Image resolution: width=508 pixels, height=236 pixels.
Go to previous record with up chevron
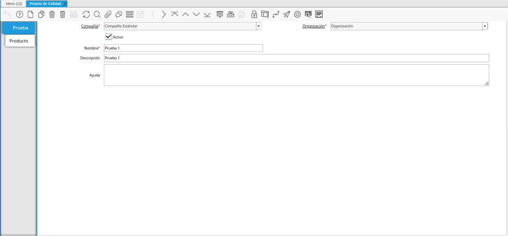(x=185, y=14)
